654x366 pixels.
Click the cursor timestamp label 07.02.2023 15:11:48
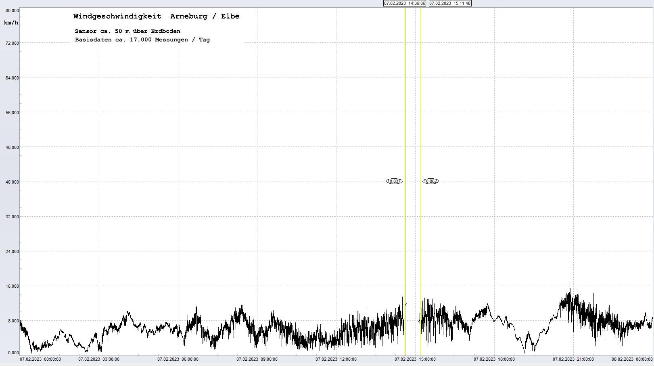[x=450, y=3]
